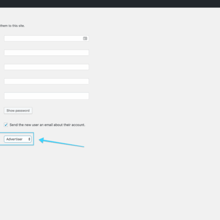
Task: Click the blue checkmark icon beside Send email
Action: point(6,125)
